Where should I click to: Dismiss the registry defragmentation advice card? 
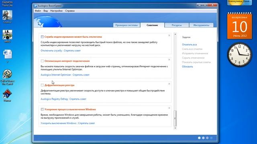(x=169, y=84)
